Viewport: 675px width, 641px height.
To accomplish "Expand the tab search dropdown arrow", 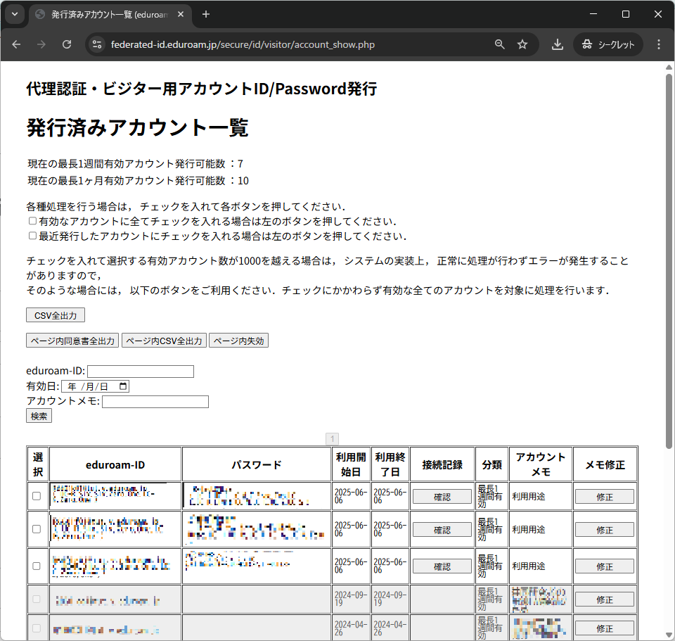I will pos(15,14).
